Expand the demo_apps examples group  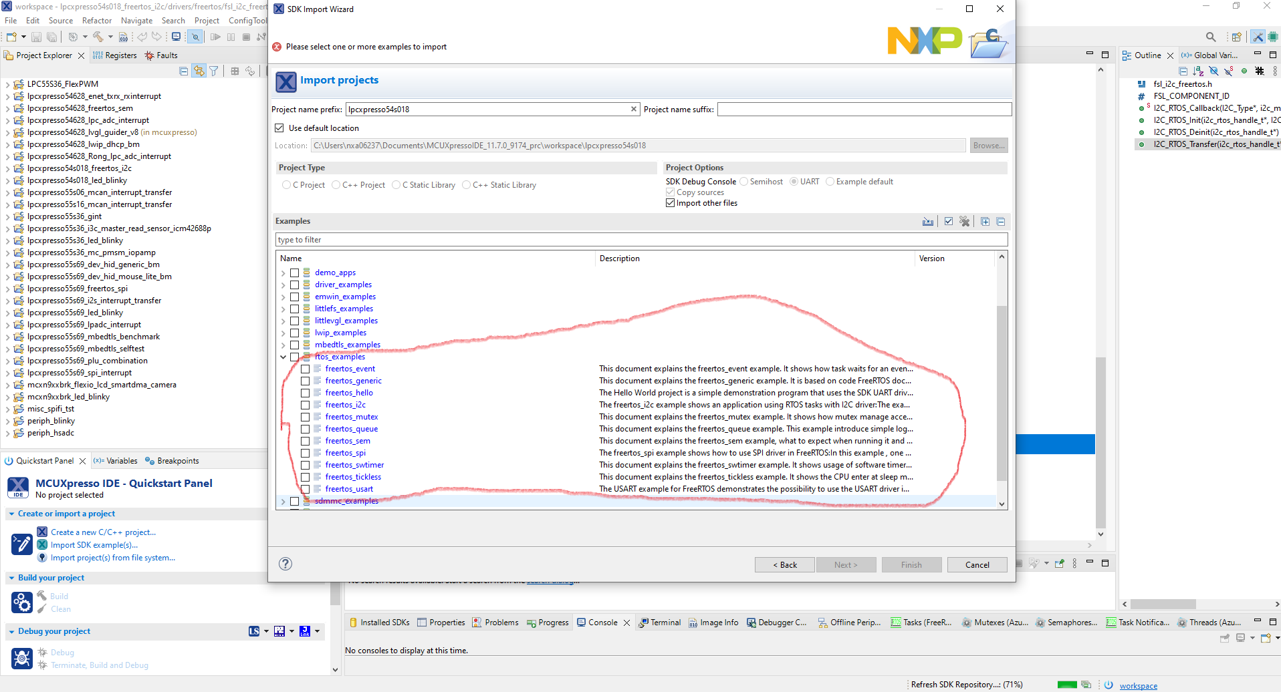tap(283, 273)
